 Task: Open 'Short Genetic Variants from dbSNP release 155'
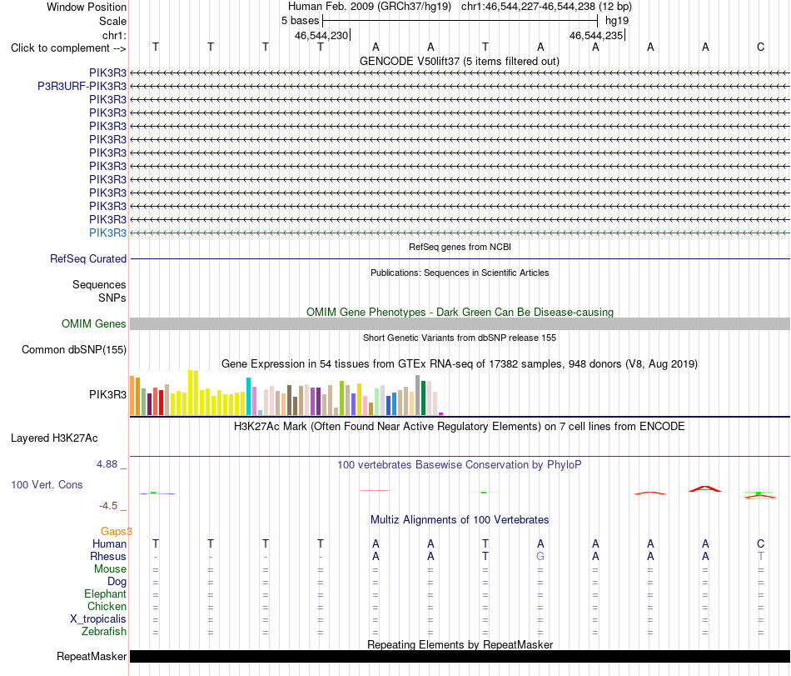[460, 338]
